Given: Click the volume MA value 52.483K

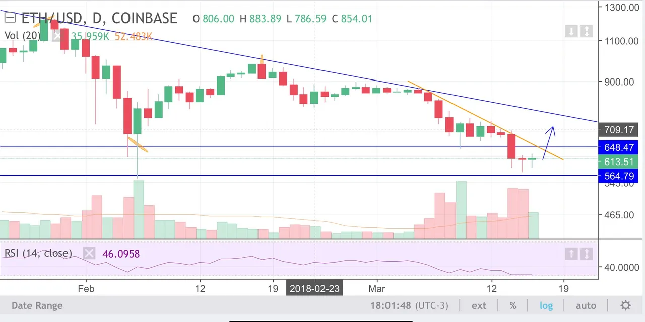Looking at the screenshot, I should tap(134, 36).
